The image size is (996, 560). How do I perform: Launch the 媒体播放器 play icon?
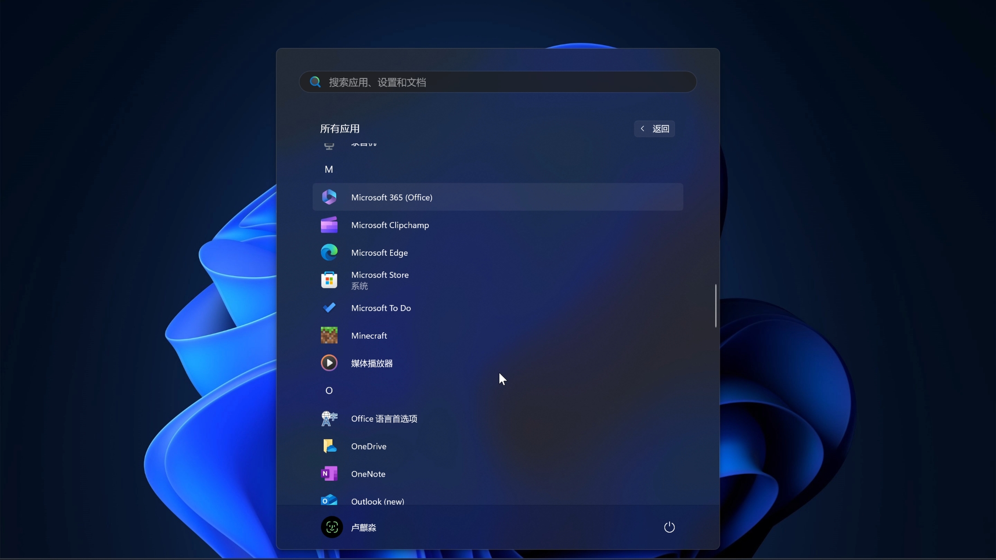click(329, 363)
